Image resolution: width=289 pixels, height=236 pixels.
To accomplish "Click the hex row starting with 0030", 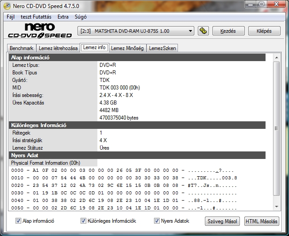I will 124,193.
